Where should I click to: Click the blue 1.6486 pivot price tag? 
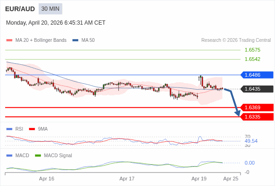pyautogui.click(x=257, y=75)
